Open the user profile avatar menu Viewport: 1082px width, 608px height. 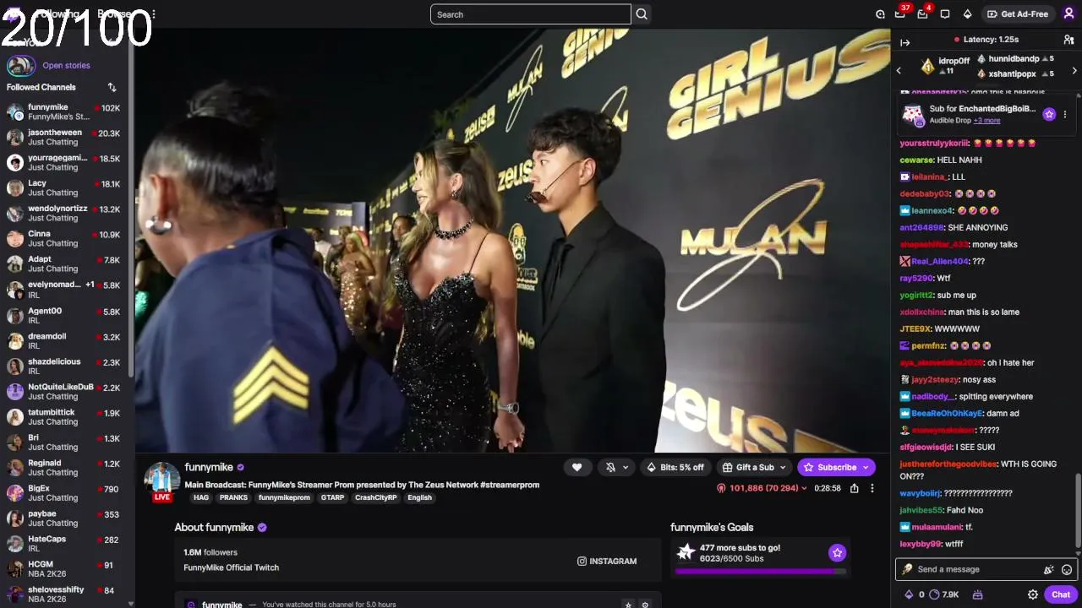click(x=1068, y=14)
